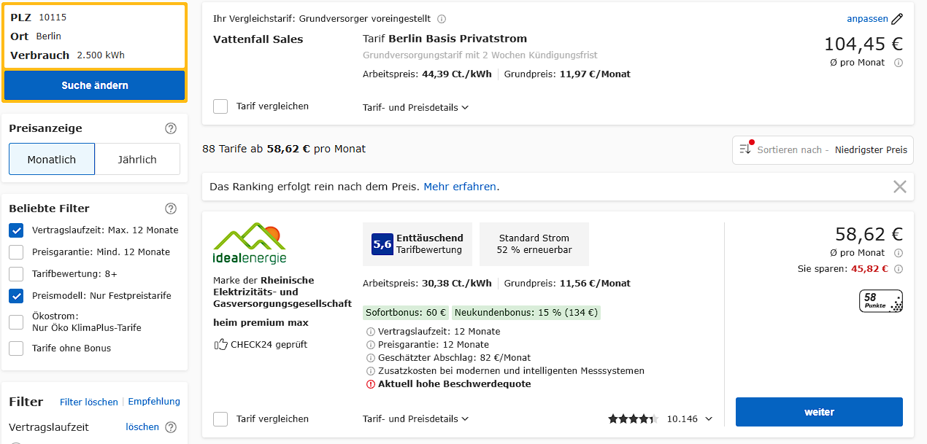The image size is (927, 444).
Task: Click the 10.146 review count
Action: point(682,419)
